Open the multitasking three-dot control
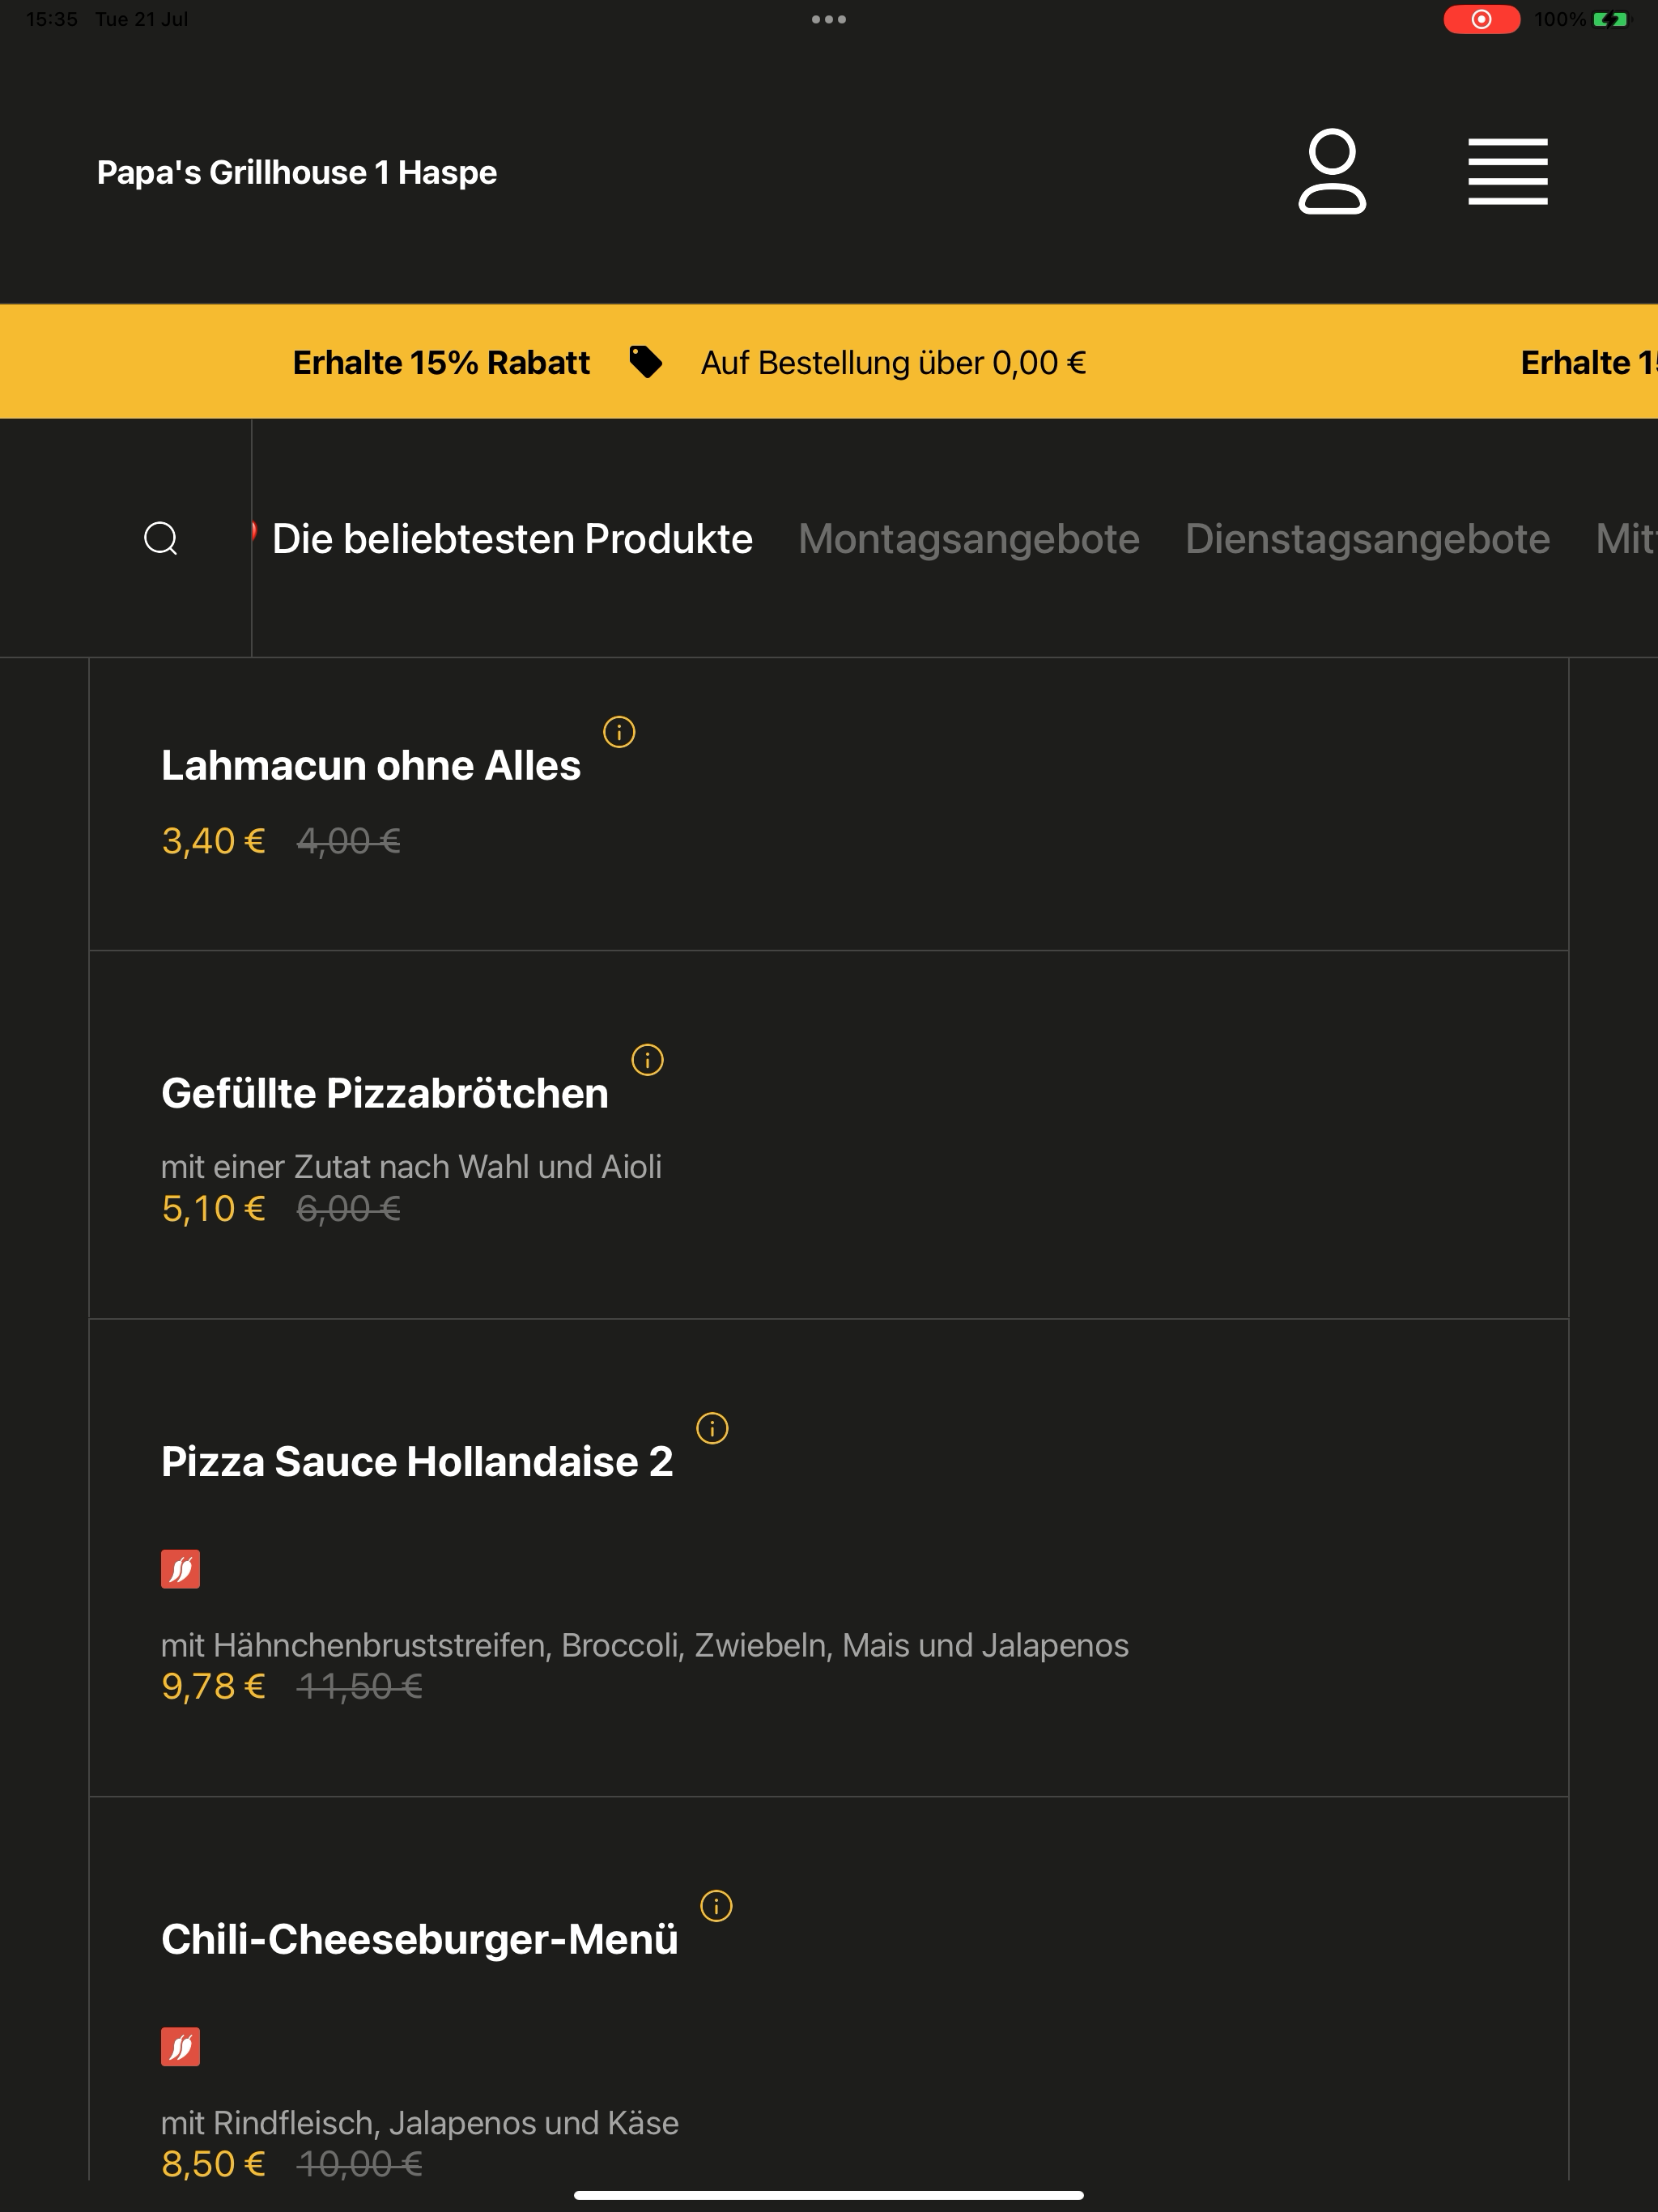This screenshot has height=2212, width=1658. point(829,19)
